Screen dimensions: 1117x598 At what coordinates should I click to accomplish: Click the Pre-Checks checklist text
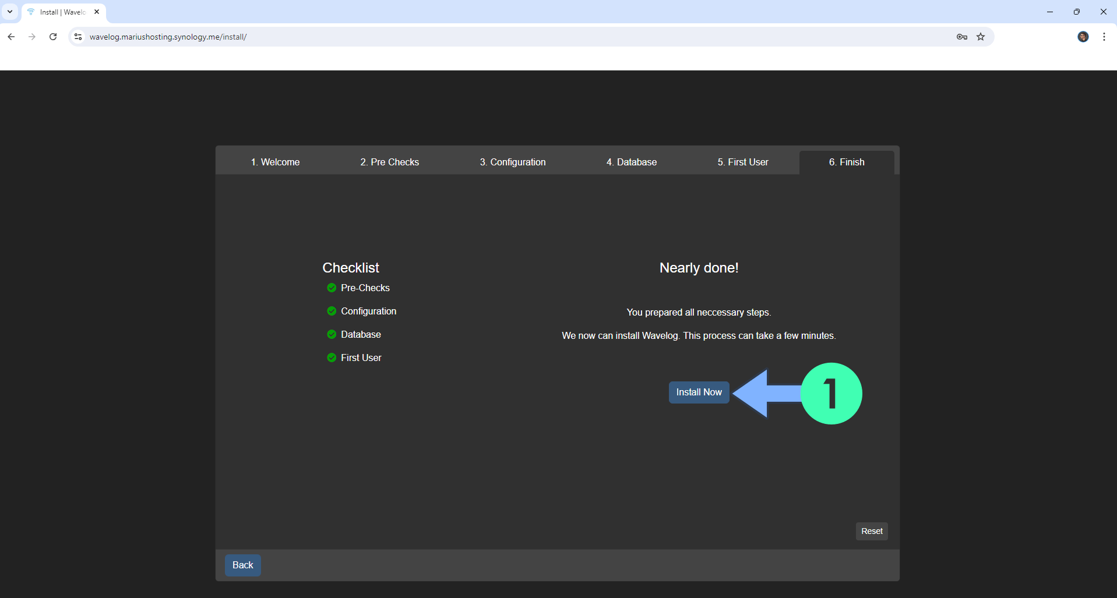pos(365,288)
